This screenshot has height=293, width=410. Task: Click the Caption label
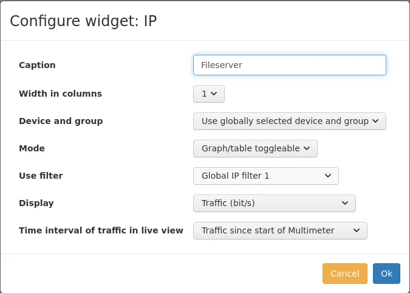[x=37, y=65]
